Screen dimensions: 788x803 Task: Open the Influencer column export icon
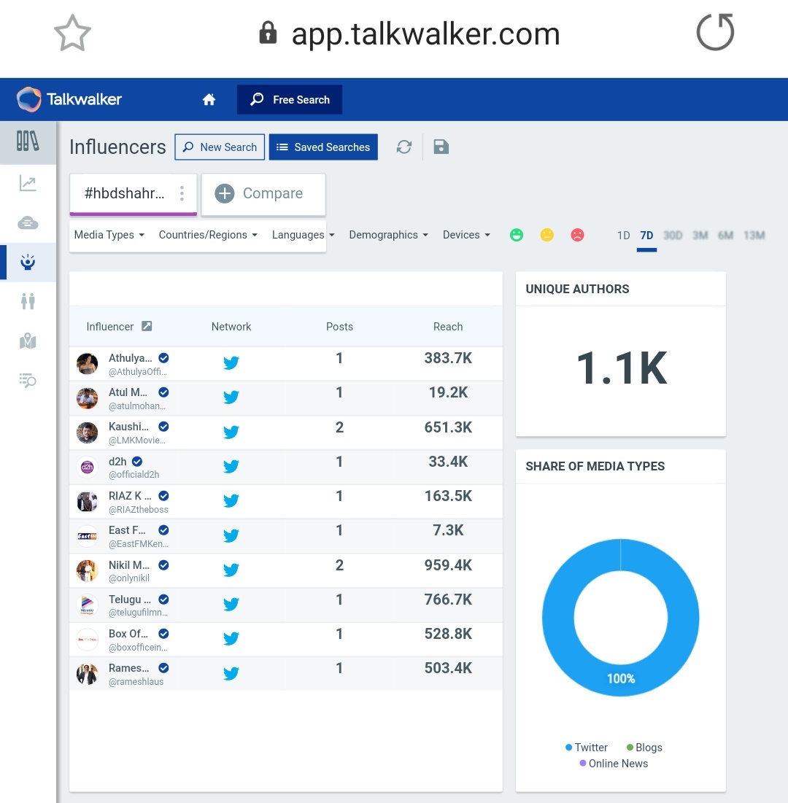(147, 326)
